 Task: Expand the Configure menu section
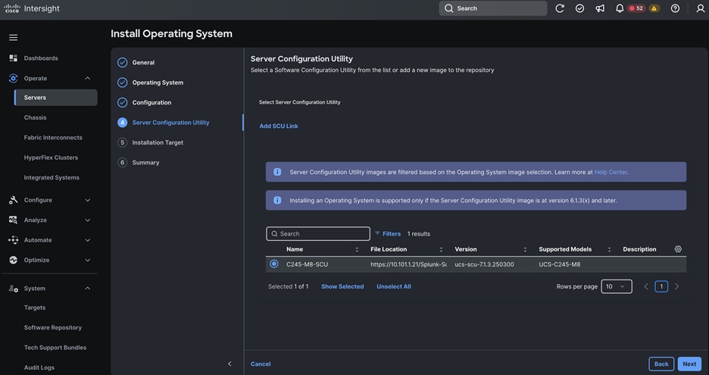tap(88, 200)
